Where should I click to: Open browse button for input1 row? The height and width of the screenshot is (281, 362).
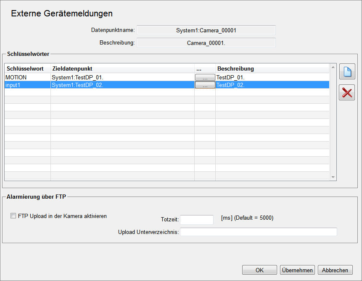point(205,85)
